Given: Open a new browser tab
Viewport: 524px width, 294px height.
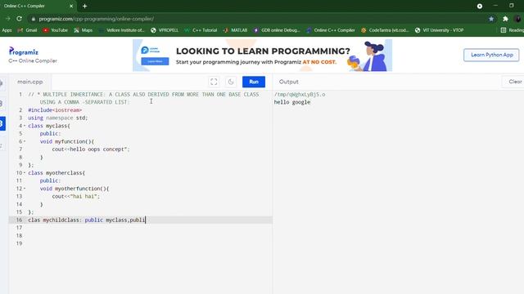Looking at the screenshot, I should (x=84, y=6).
